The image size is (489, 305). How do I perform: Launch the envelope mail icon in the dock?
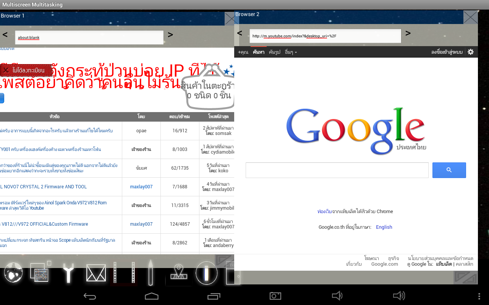(x=96, y=273)
